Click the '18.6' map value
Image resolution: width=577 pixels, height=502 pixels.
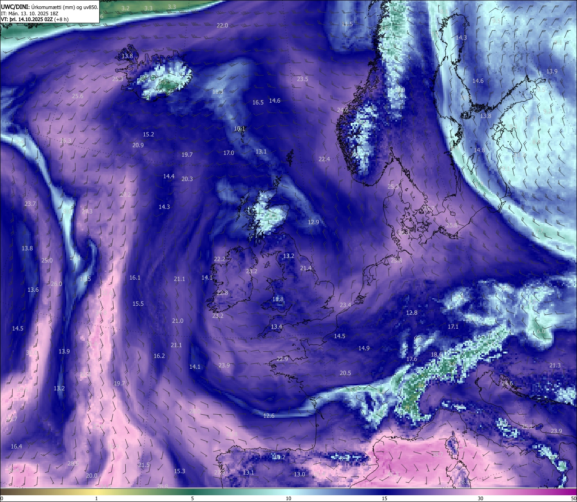pos(436,354)
